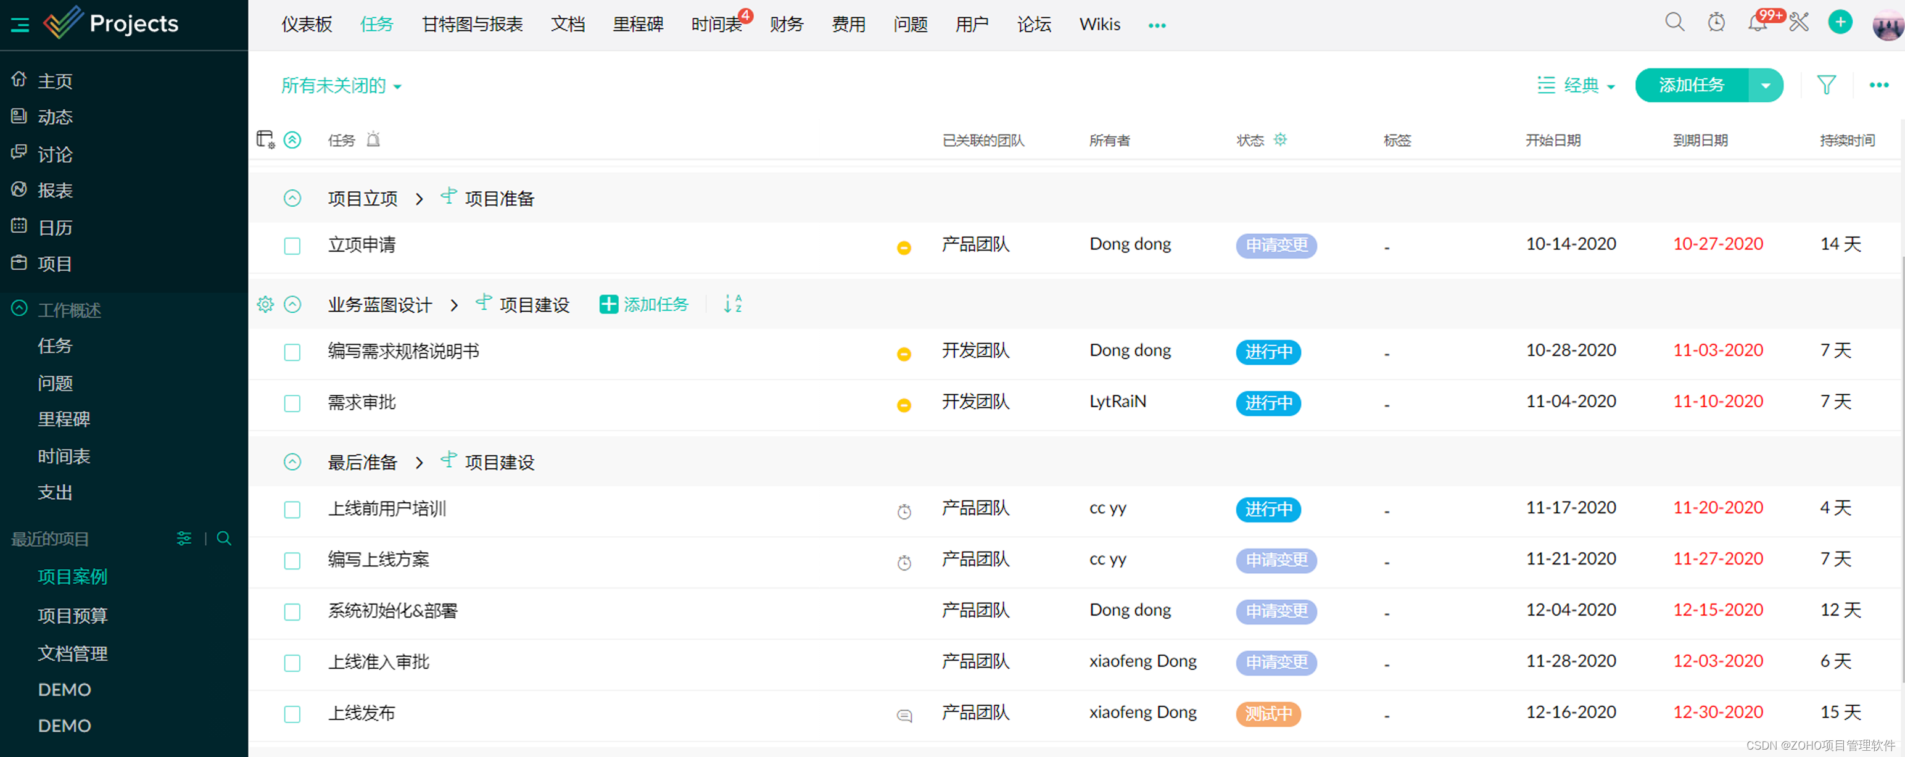Click the orange 测试中 status badge
Screen dimensions: 1905x757
tap(1268, 713)
